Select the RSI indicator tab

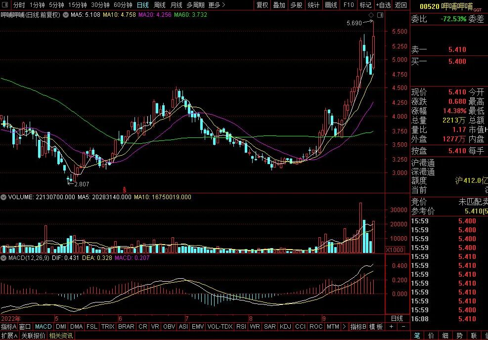tap(241, 327)
